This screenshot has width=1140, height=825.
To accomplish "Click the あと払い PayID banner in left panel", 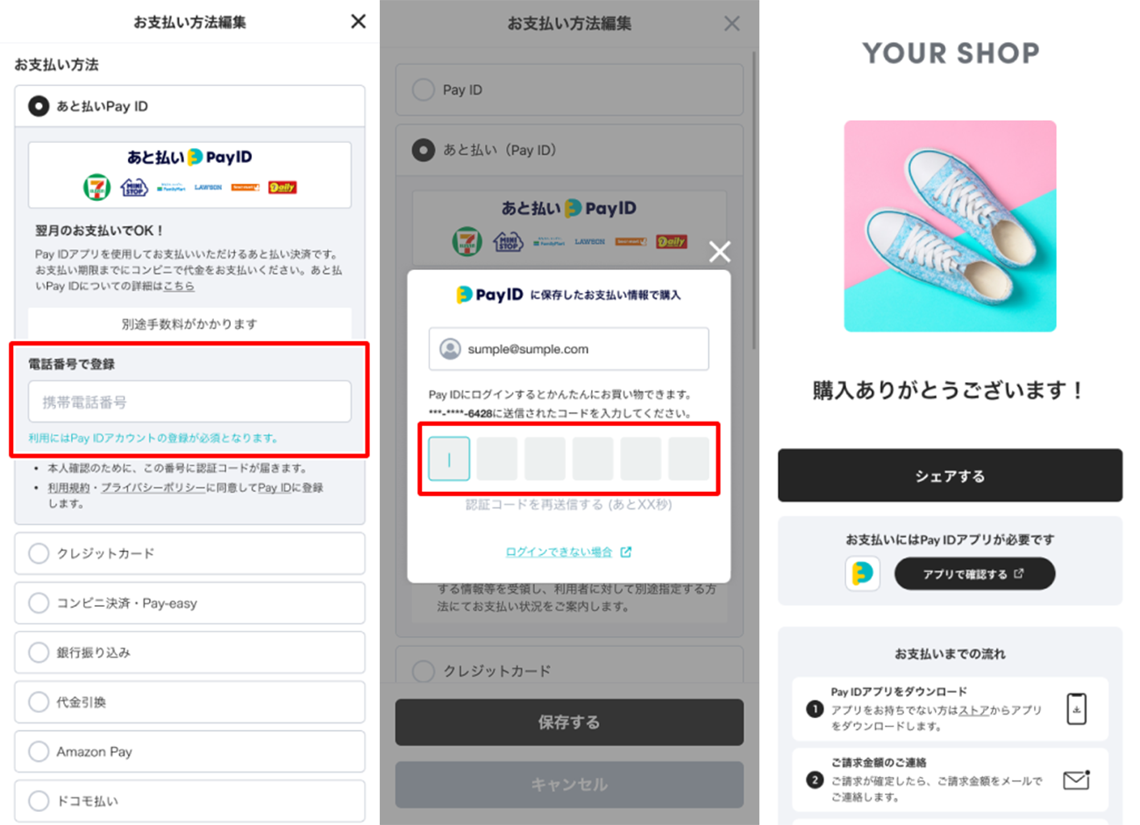I will (x=189, y=174).
